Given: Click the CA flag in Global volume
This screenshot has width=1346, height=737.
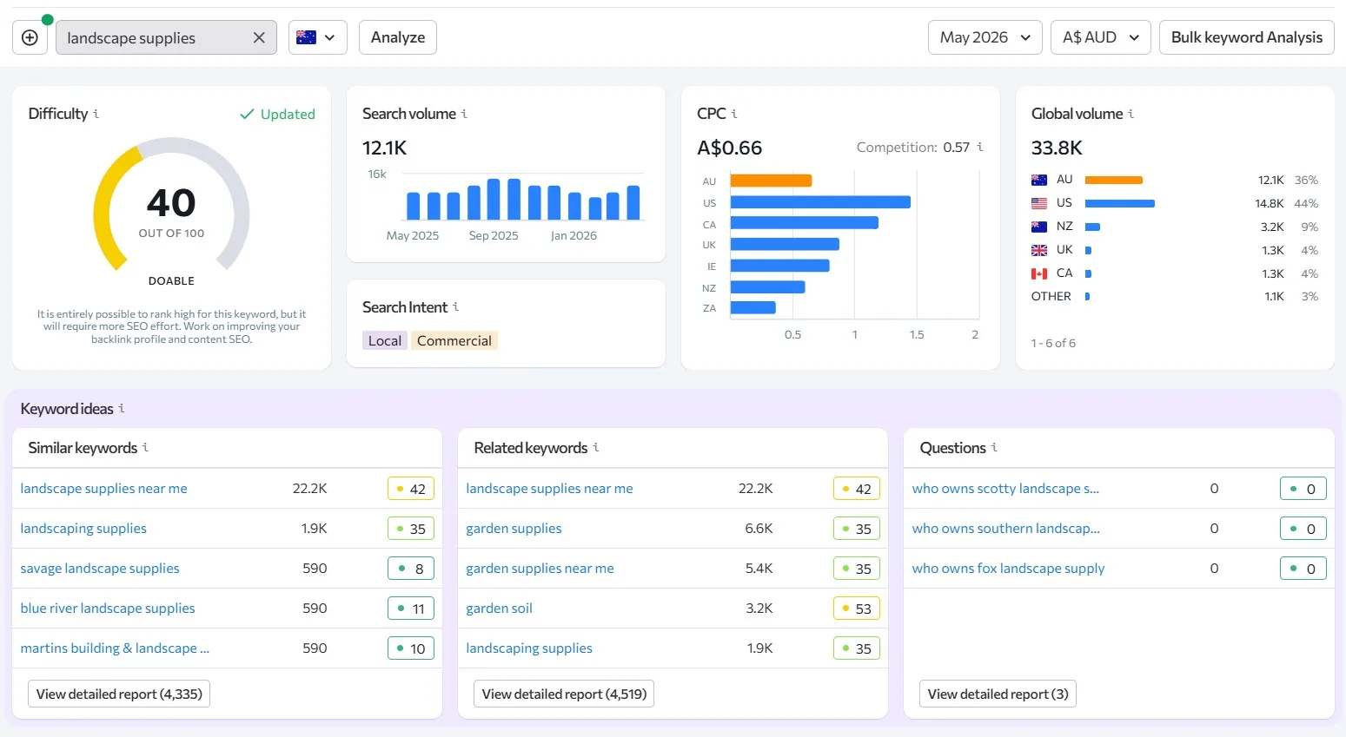Looking at the screenshot, I should coord(1039,273).
